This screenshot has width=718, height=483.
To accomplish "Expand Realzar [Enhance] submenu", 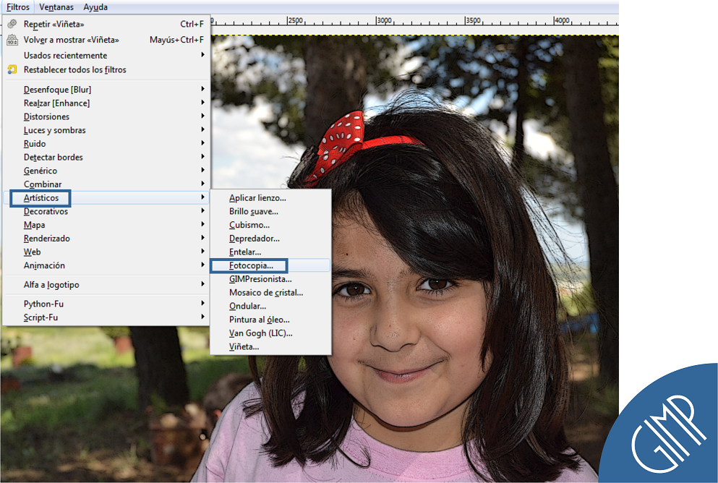I will click(106, 103).
